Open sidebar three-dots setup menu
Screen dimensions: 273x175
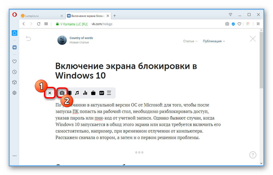pyautogui.click(x=15, y=156)
